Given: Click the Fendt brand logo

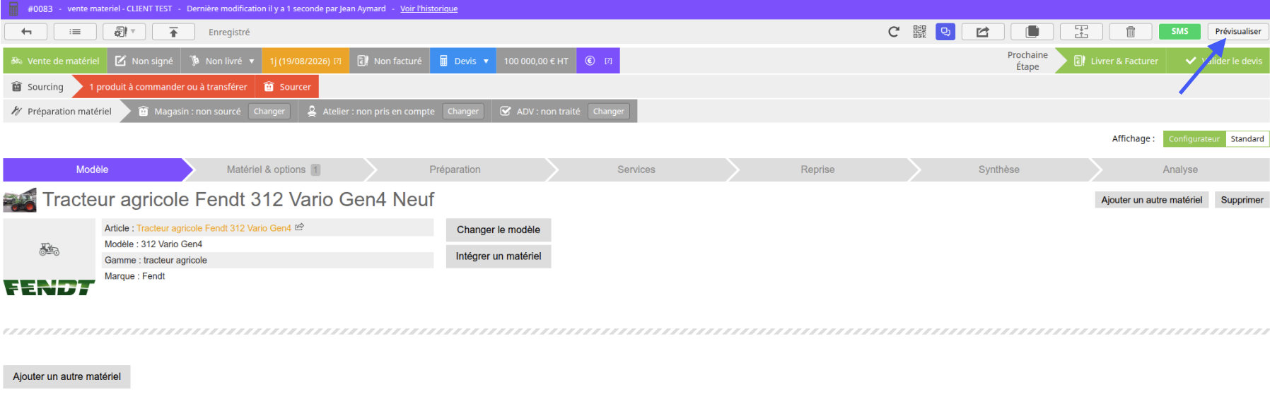Looking at the screenshot, I should pyautogui.click(x=49, y=287).
